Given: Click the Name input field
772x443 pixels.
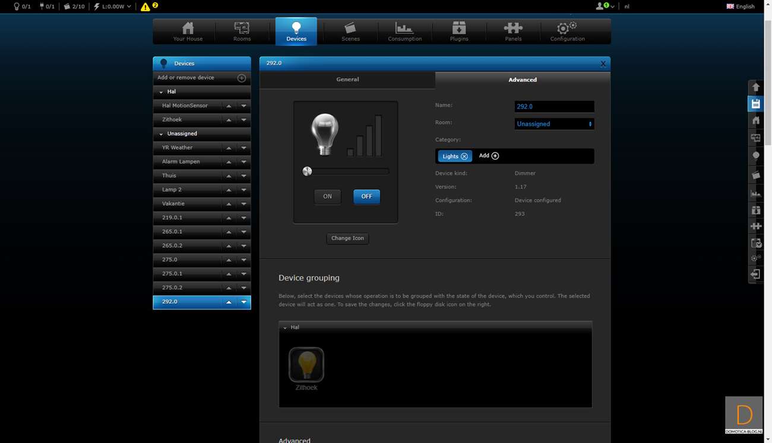Looking at the screenshot, I should pyautogui.click(x=554, y=107).
